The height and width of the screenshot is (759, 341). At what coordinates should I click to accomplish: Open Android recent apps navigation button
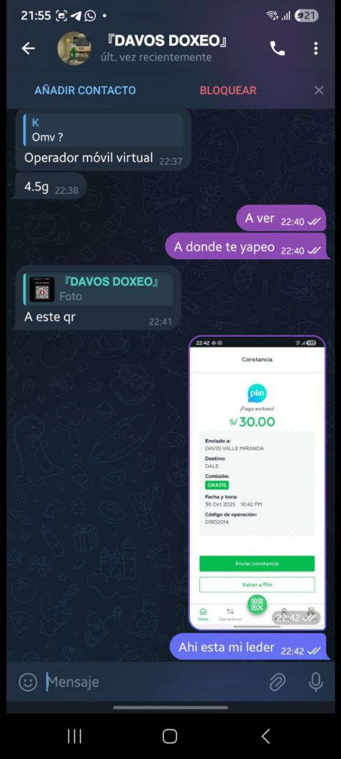75,736
